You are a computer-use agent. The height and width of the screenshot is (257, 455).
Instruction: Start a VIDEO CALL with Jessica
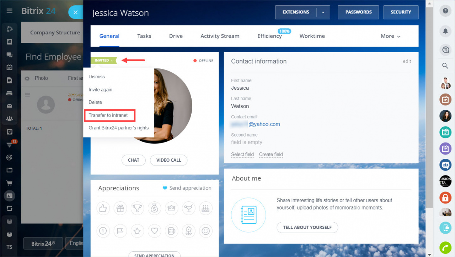pyautogui.click(x=169, y=160)
